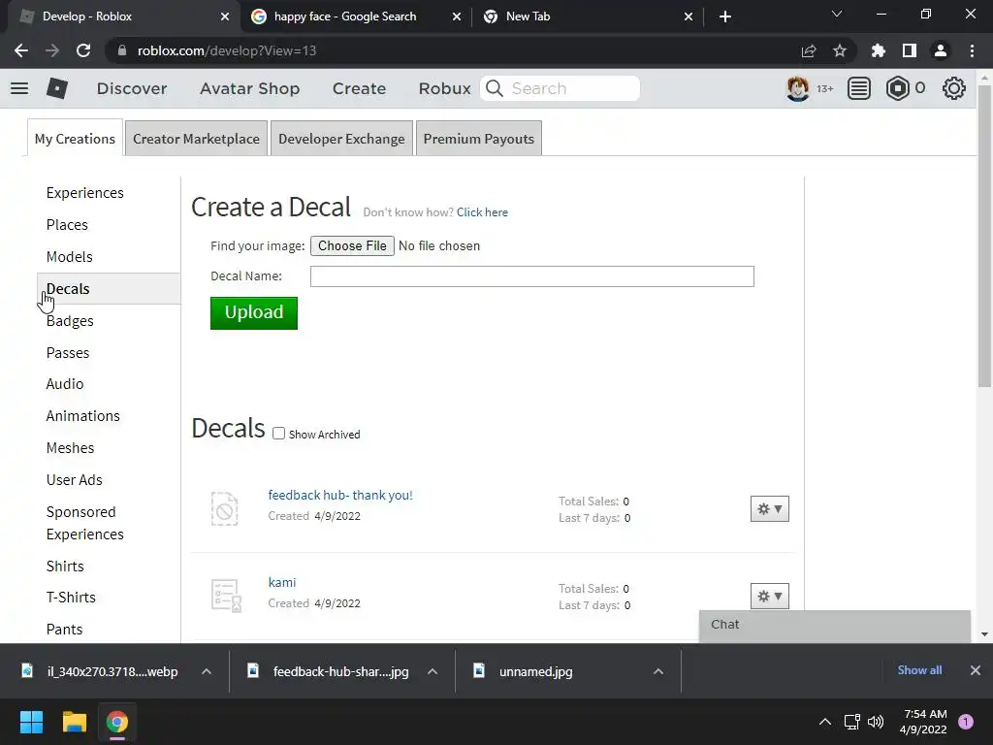Open File Explorer from taskbar

click(x=74, y=722)
